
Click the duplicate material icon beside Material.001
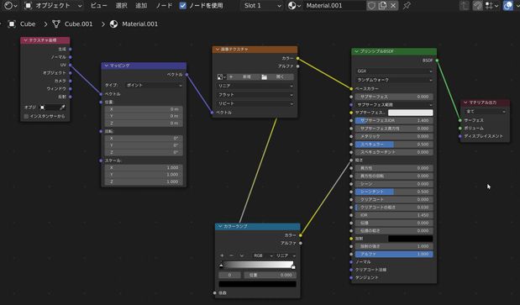click(x=382, y=6)
